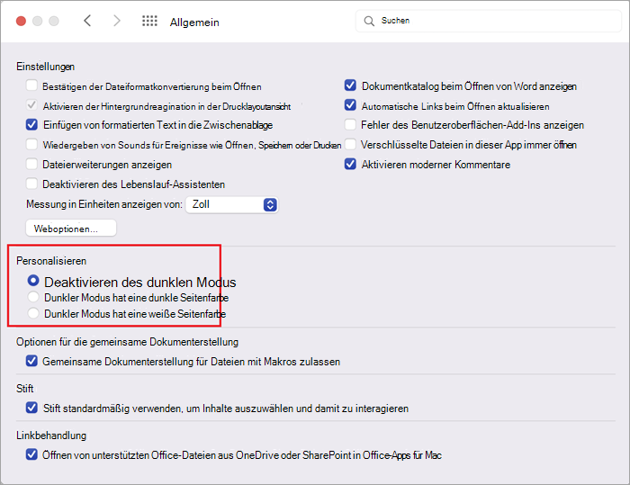Screen dimensions: 630x485
Task: Open the show-all preferences grid icon
Action: click(x=149, y=21)
